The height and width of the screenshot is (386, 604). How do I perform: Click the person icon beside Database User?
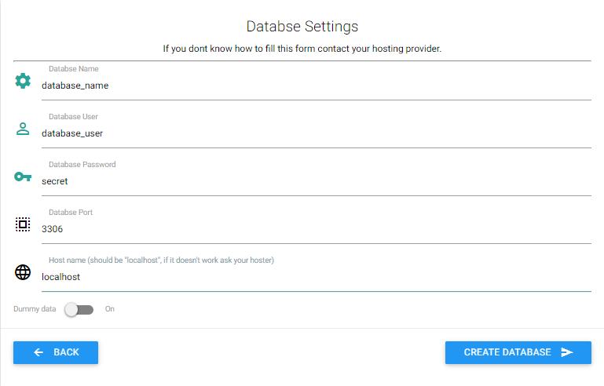tap(23, 129)
